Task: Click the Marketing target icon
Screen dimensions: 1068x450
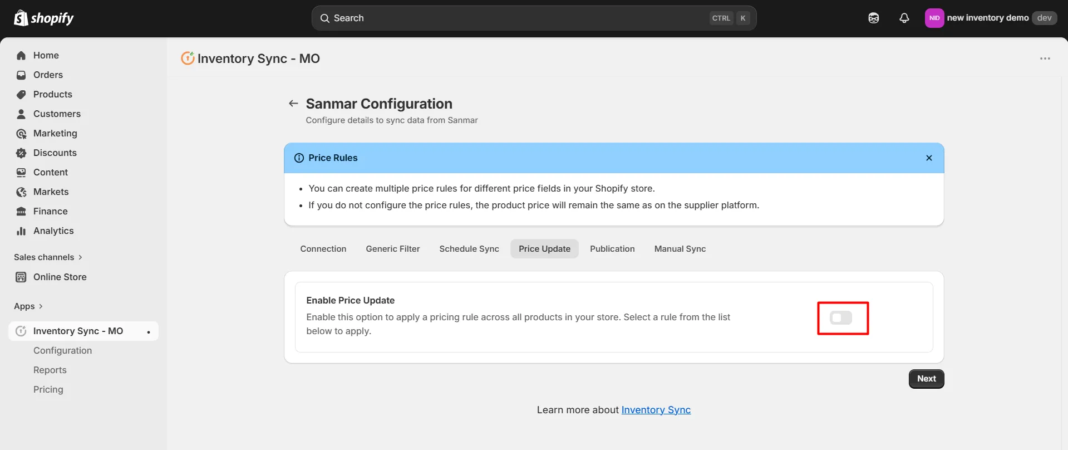Action: [x=21, y=134]
